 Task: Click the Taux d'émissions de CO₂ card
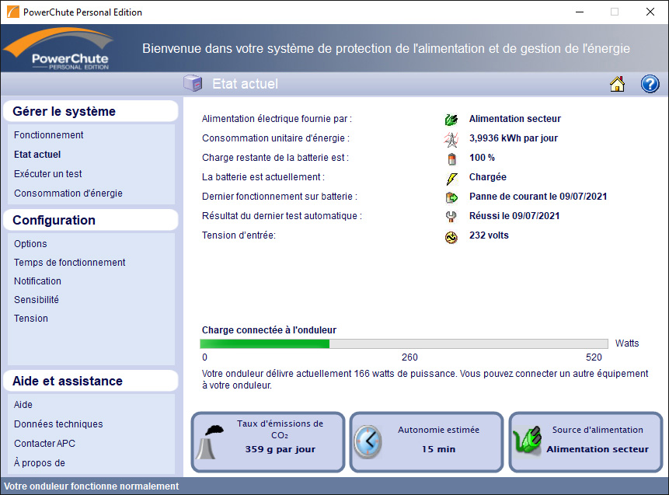[268, 442]
